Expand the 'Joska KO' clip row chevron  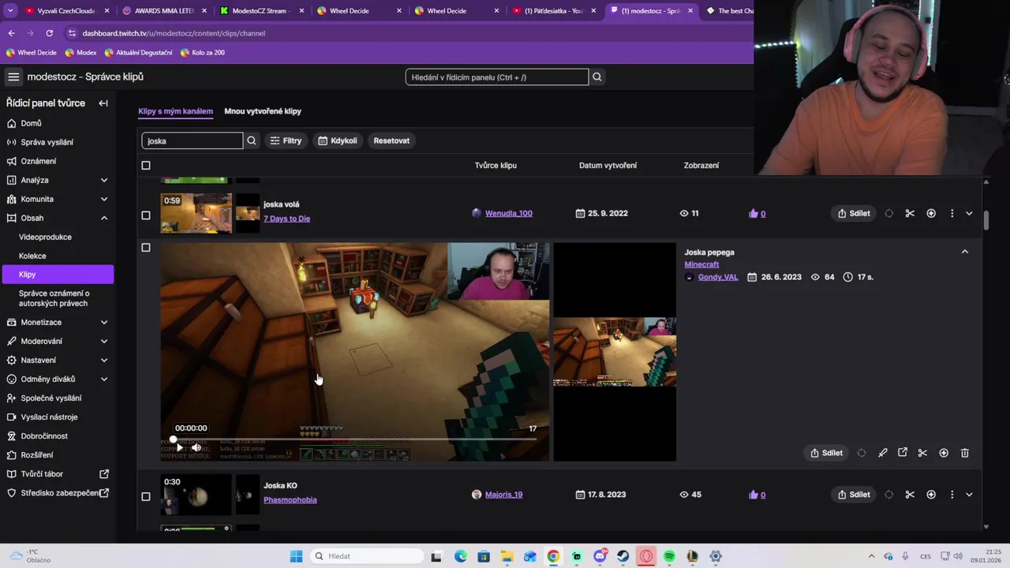pos(969,495)
